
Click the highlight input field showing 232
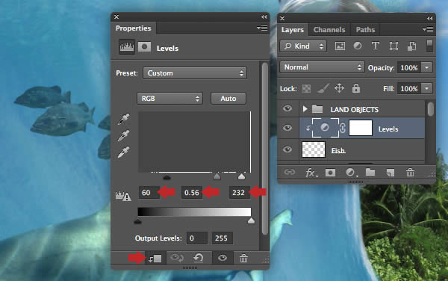(x=239, y=192)
